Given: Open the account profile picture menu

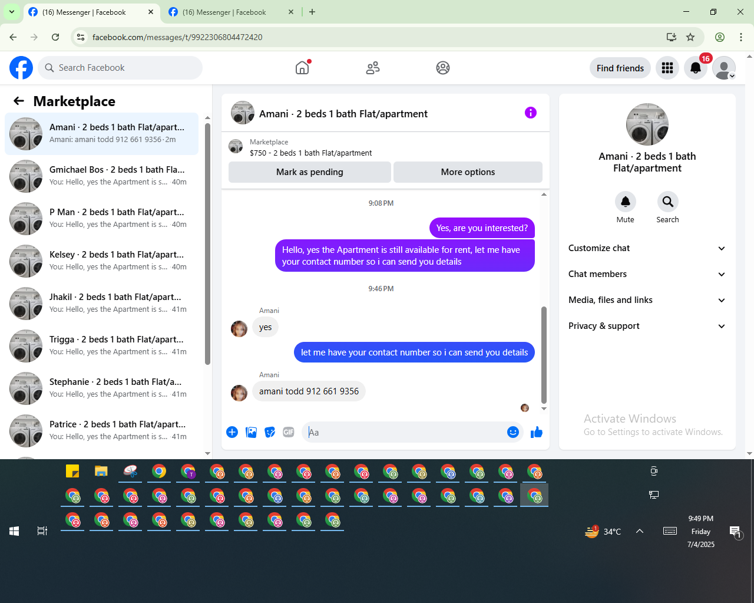Looking at the screenshot, I should click(724, 68).
